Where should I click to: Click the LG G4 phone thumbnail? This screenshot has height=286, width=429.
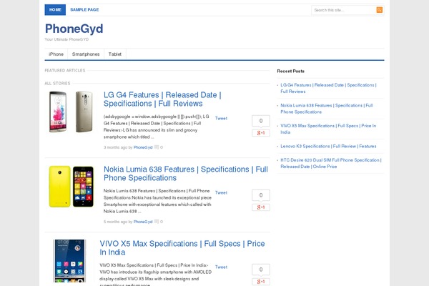71,112
